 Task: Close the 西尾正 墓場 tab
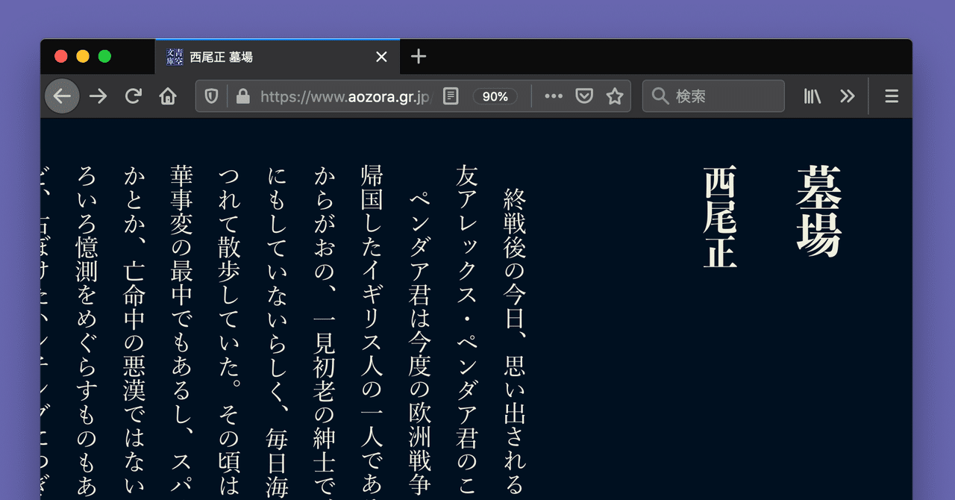(381, 57)
